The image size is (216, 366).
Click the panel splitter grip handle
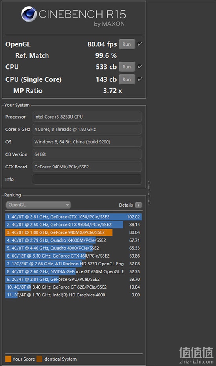150,193
